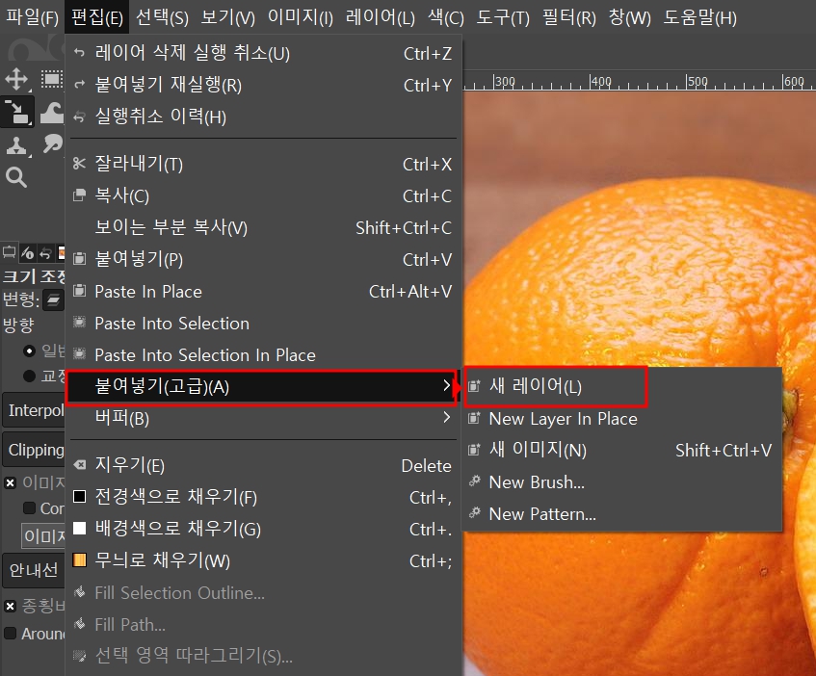This screenshot has height=676, width=816.
Task: Open the 선택(S) menu
Action: click(162, 17)
